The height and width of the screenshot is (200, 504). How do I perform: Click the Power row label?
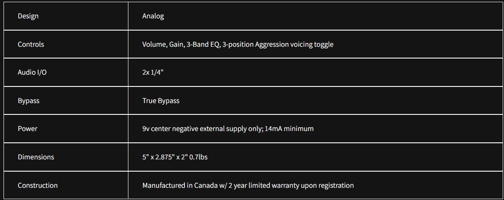click(27, 129)
